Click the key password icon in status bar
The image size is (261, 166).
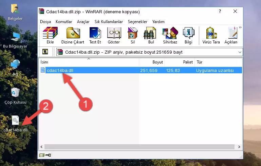(x=48, y=155)
